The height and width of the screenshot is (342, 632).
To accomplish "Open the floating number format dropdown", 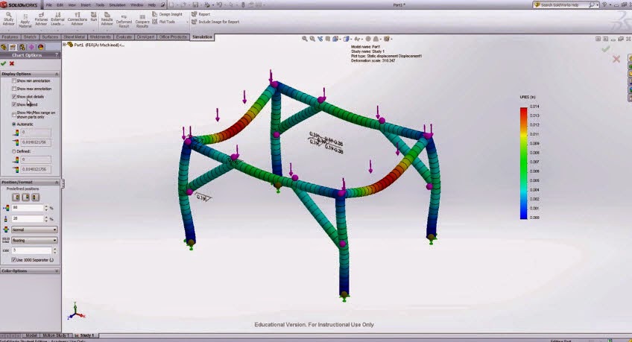I will 34,241.
